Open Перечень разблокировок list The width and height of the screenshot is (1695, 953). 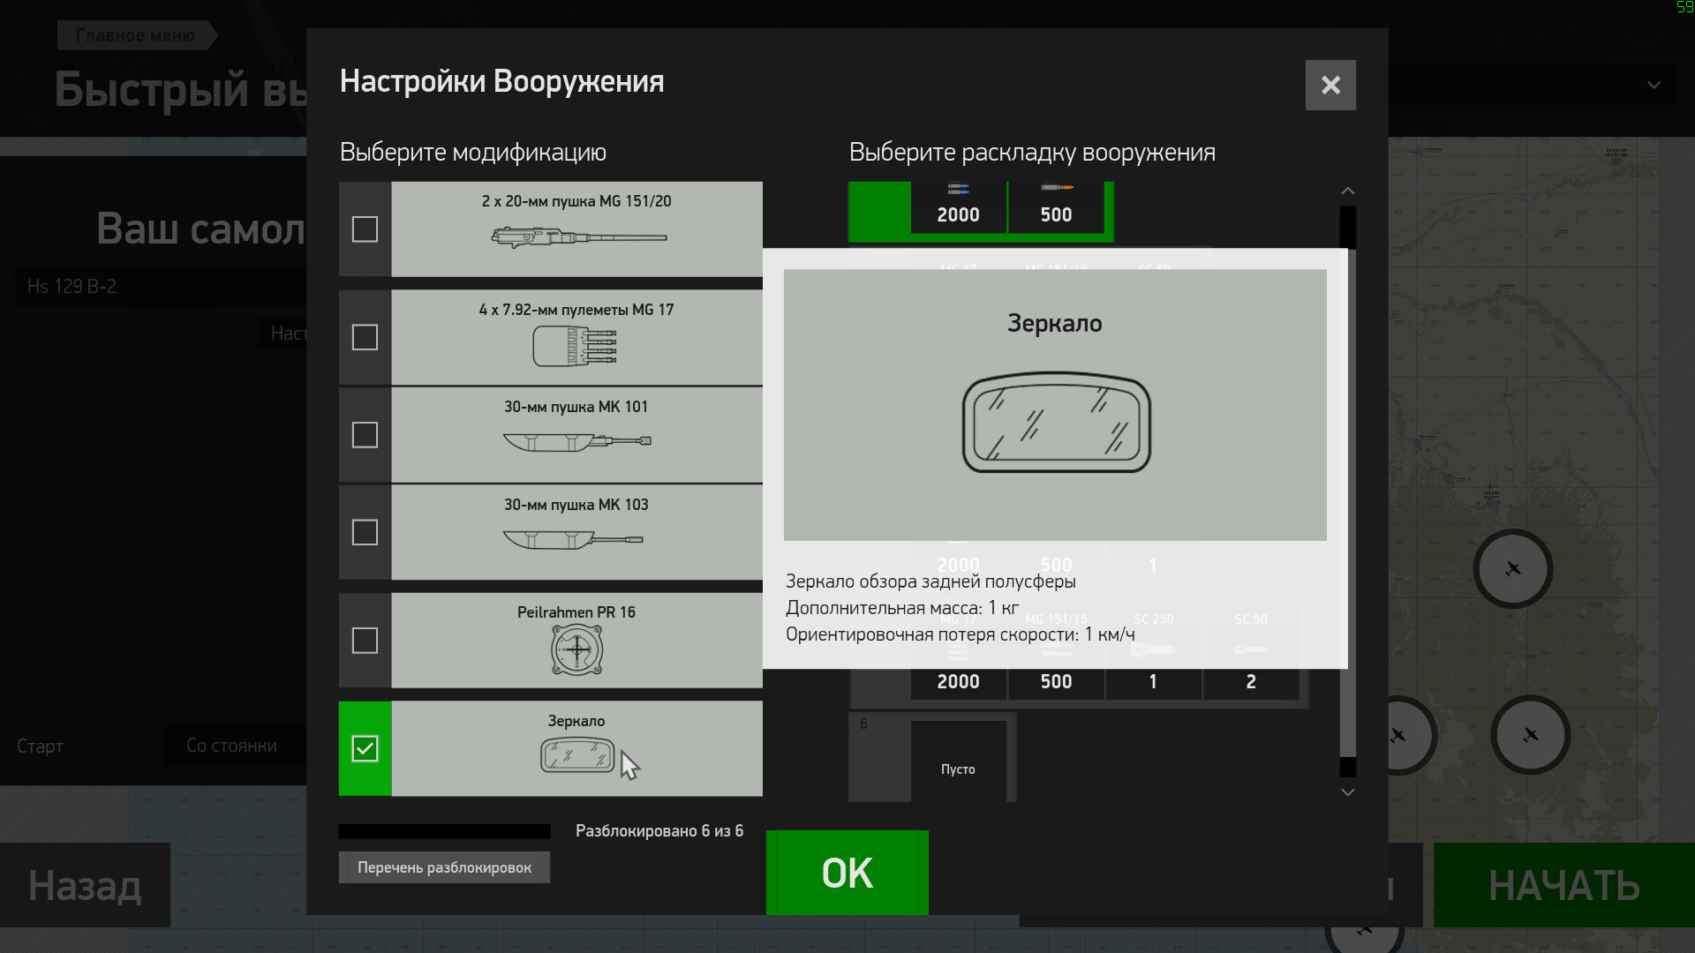444,867
